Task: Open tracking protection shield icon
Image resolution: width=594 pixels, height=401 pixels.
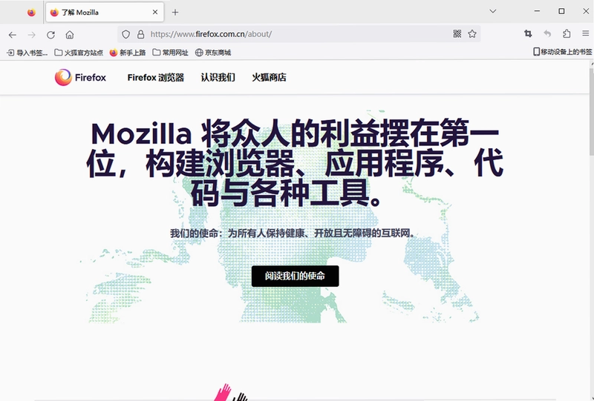Action: (125, 34)
